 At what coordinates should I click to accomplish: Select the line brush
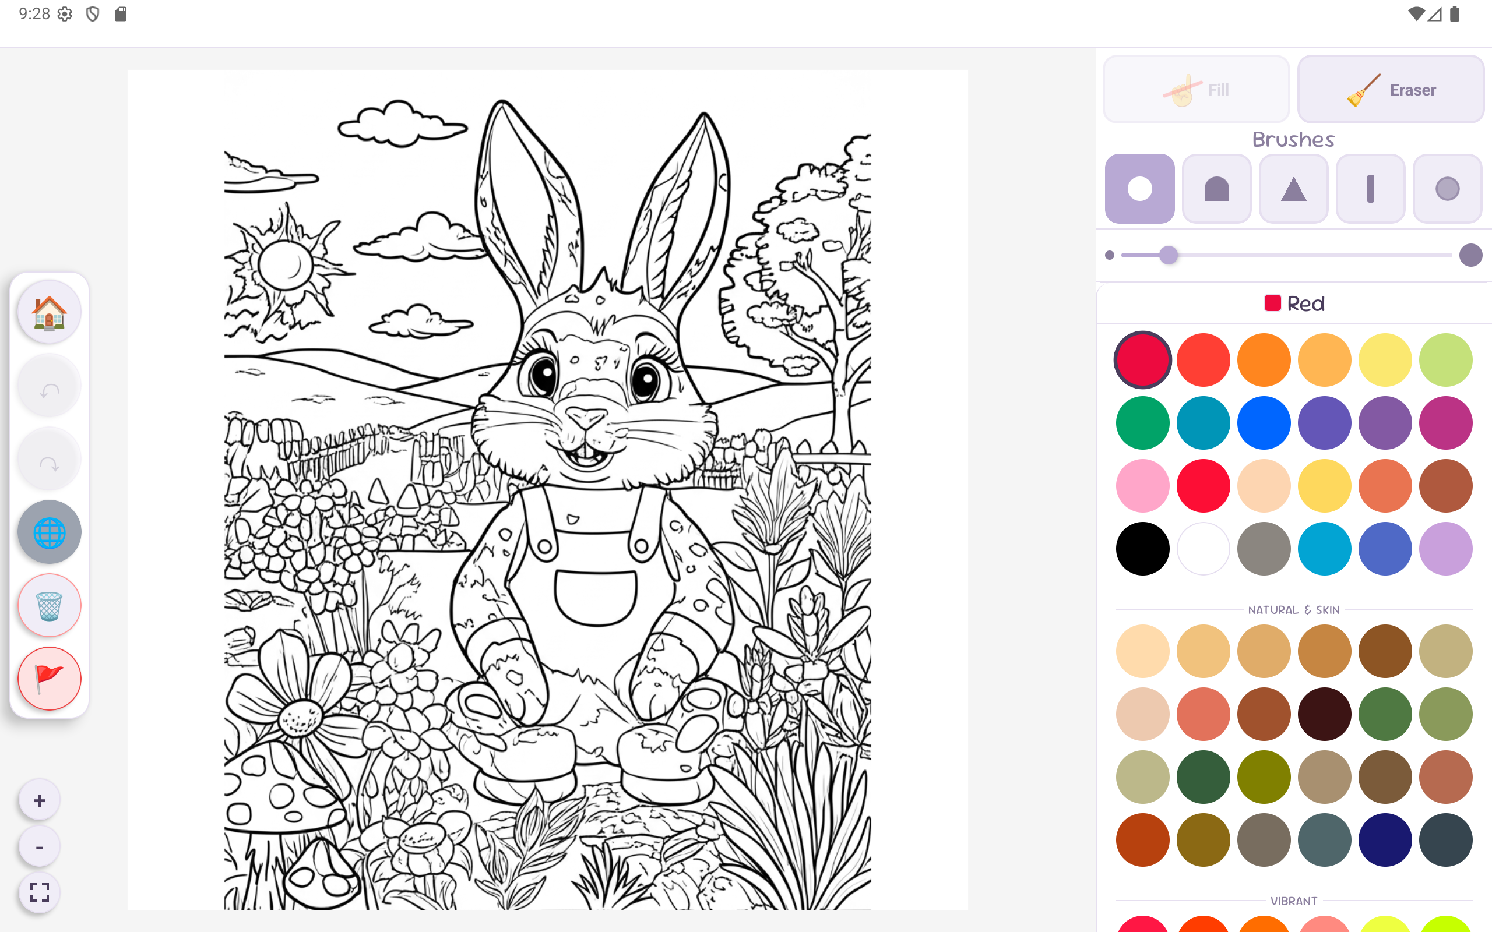click(x=1370, y=189)
